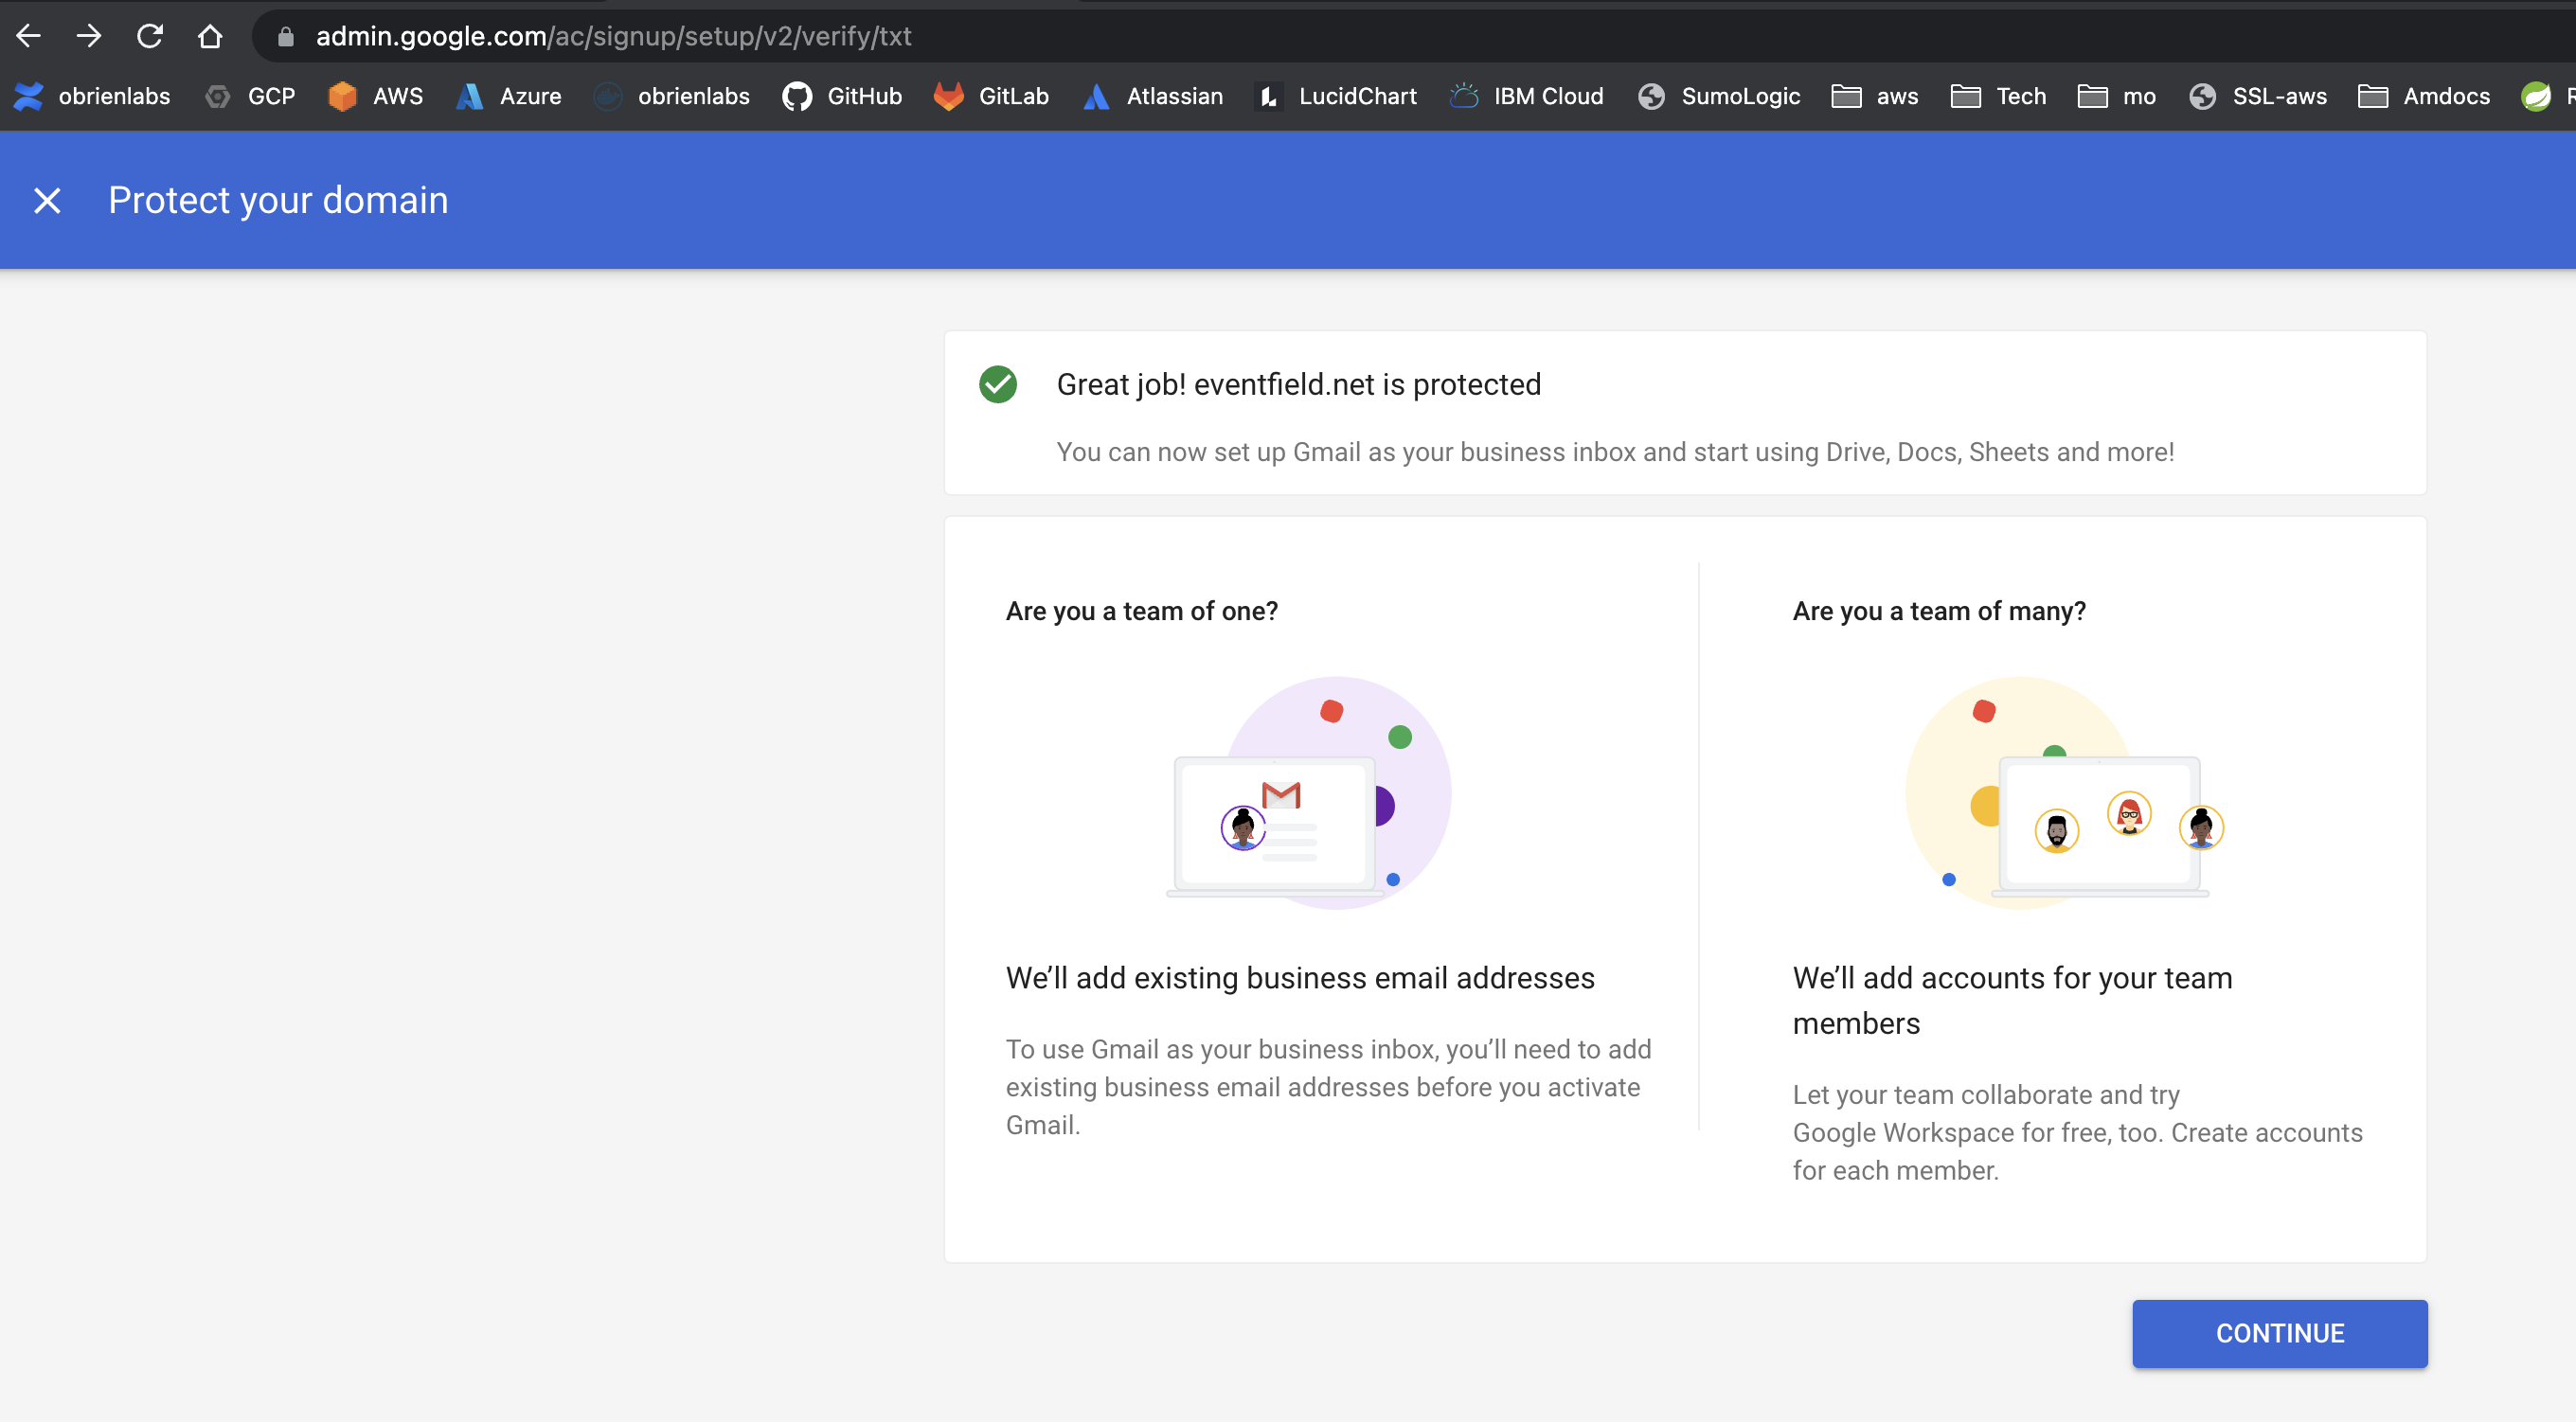Close the Protect your domain dialog
Viewport: 2576px width, 1422px height.
[47, 200]
